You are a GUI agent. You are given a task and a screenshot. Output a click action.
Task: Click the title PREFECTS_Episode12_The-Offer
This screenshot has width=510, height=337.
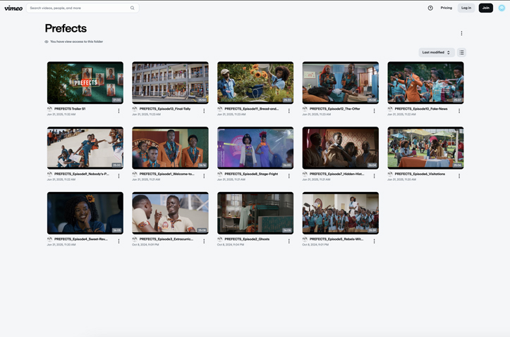pyautogui.click(x=334, y=109)
